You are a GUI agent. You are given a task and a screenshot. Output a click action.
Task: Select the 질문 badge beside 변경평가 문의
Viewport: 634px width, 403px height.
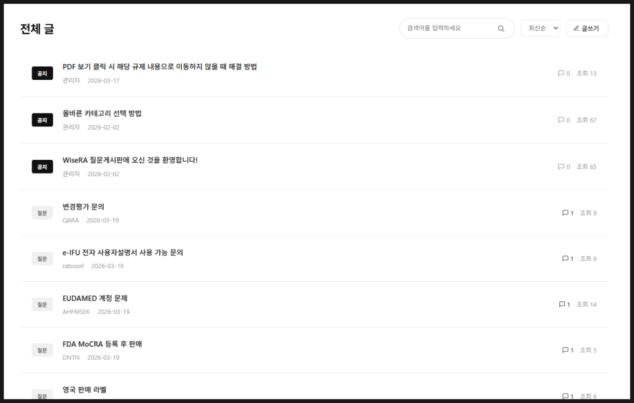pyautogui.click(x=42, y=212)
